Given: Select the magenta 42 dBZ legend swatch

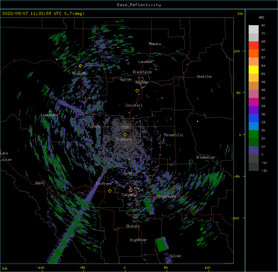Looking at the screenshot, I should pyautogui.click(x=253, y=102).
